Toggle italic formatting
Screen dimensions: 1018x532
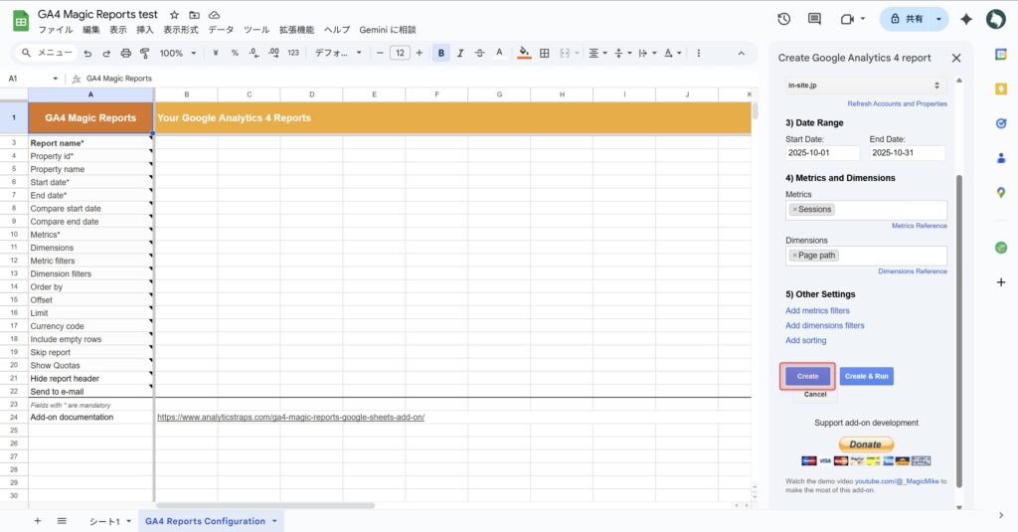461,53
